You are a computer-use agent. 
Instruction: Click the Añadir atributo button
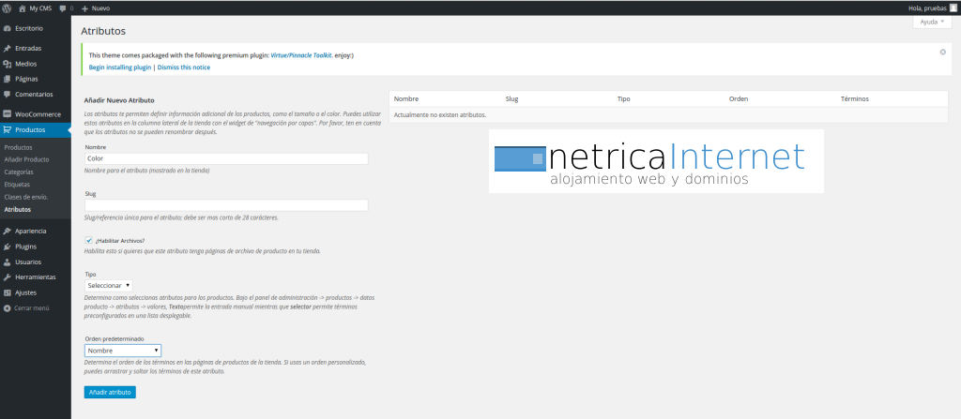tap(110, 392)
